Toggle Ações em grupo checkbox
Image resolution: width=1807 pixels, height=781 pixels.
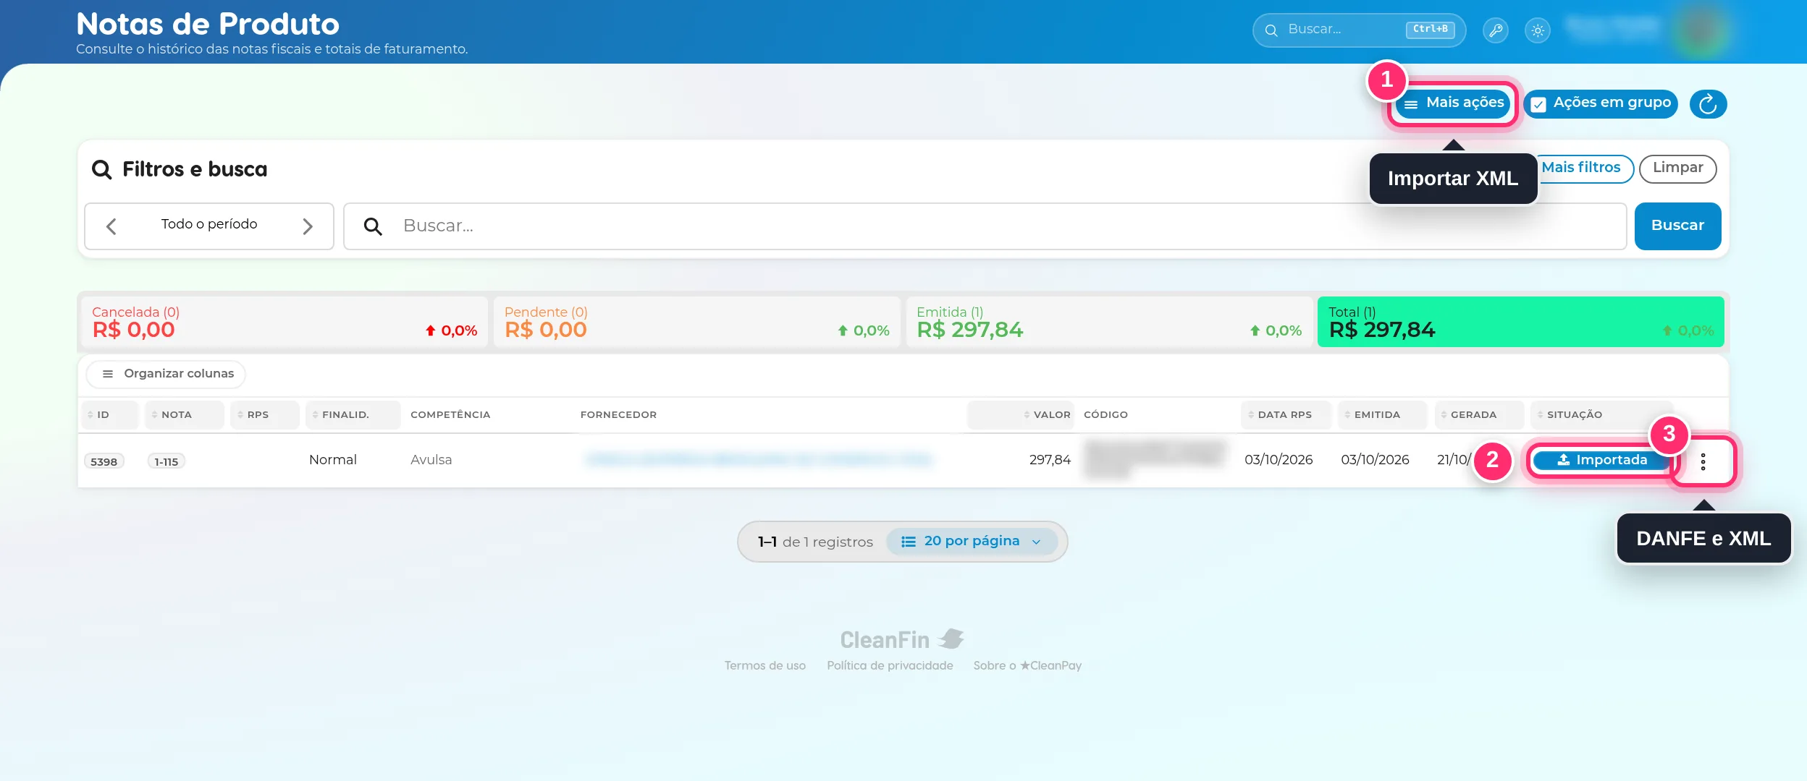pyautogui.click(x=1539, y=104)
